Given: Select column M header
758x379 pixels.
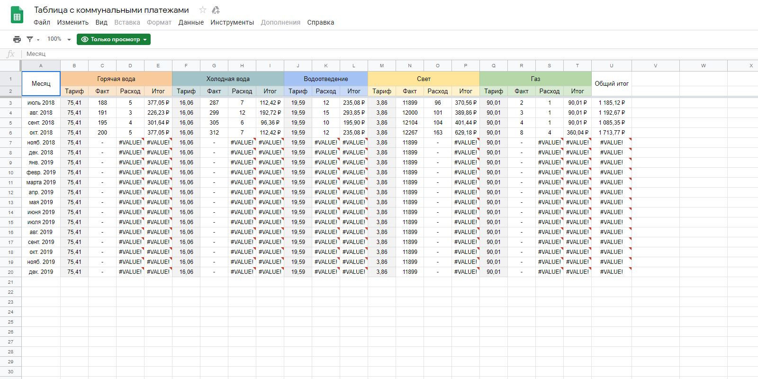Looking at the screenshot, I should tap(382, 65).
